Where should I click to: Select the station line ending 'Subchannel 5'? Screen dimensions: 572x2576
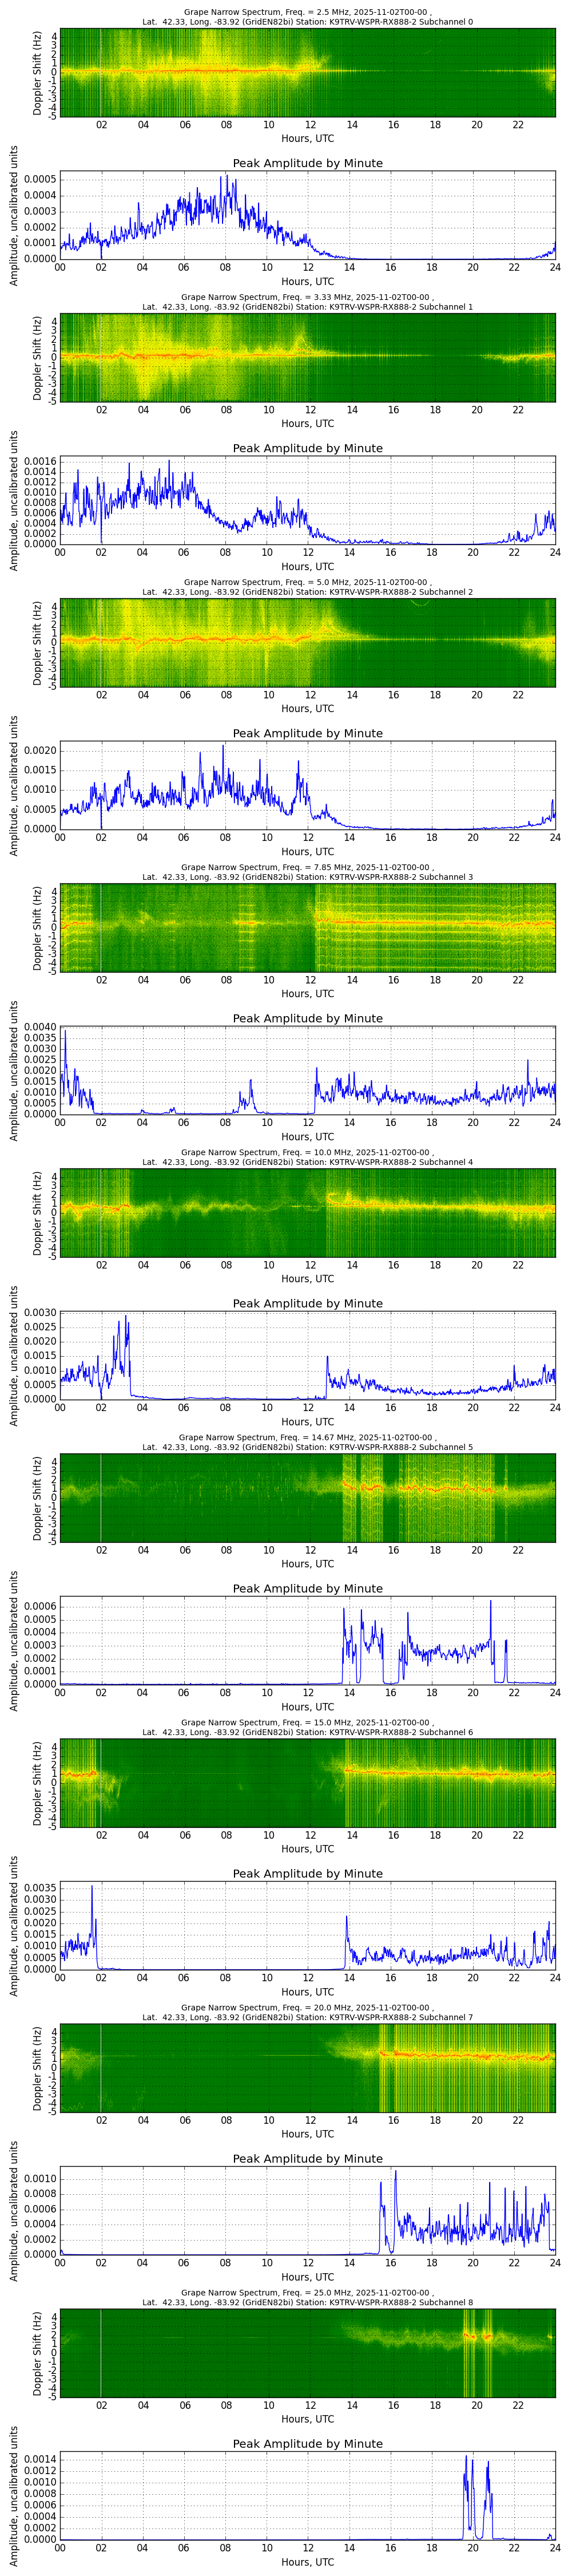click(x=308, y=1447)
